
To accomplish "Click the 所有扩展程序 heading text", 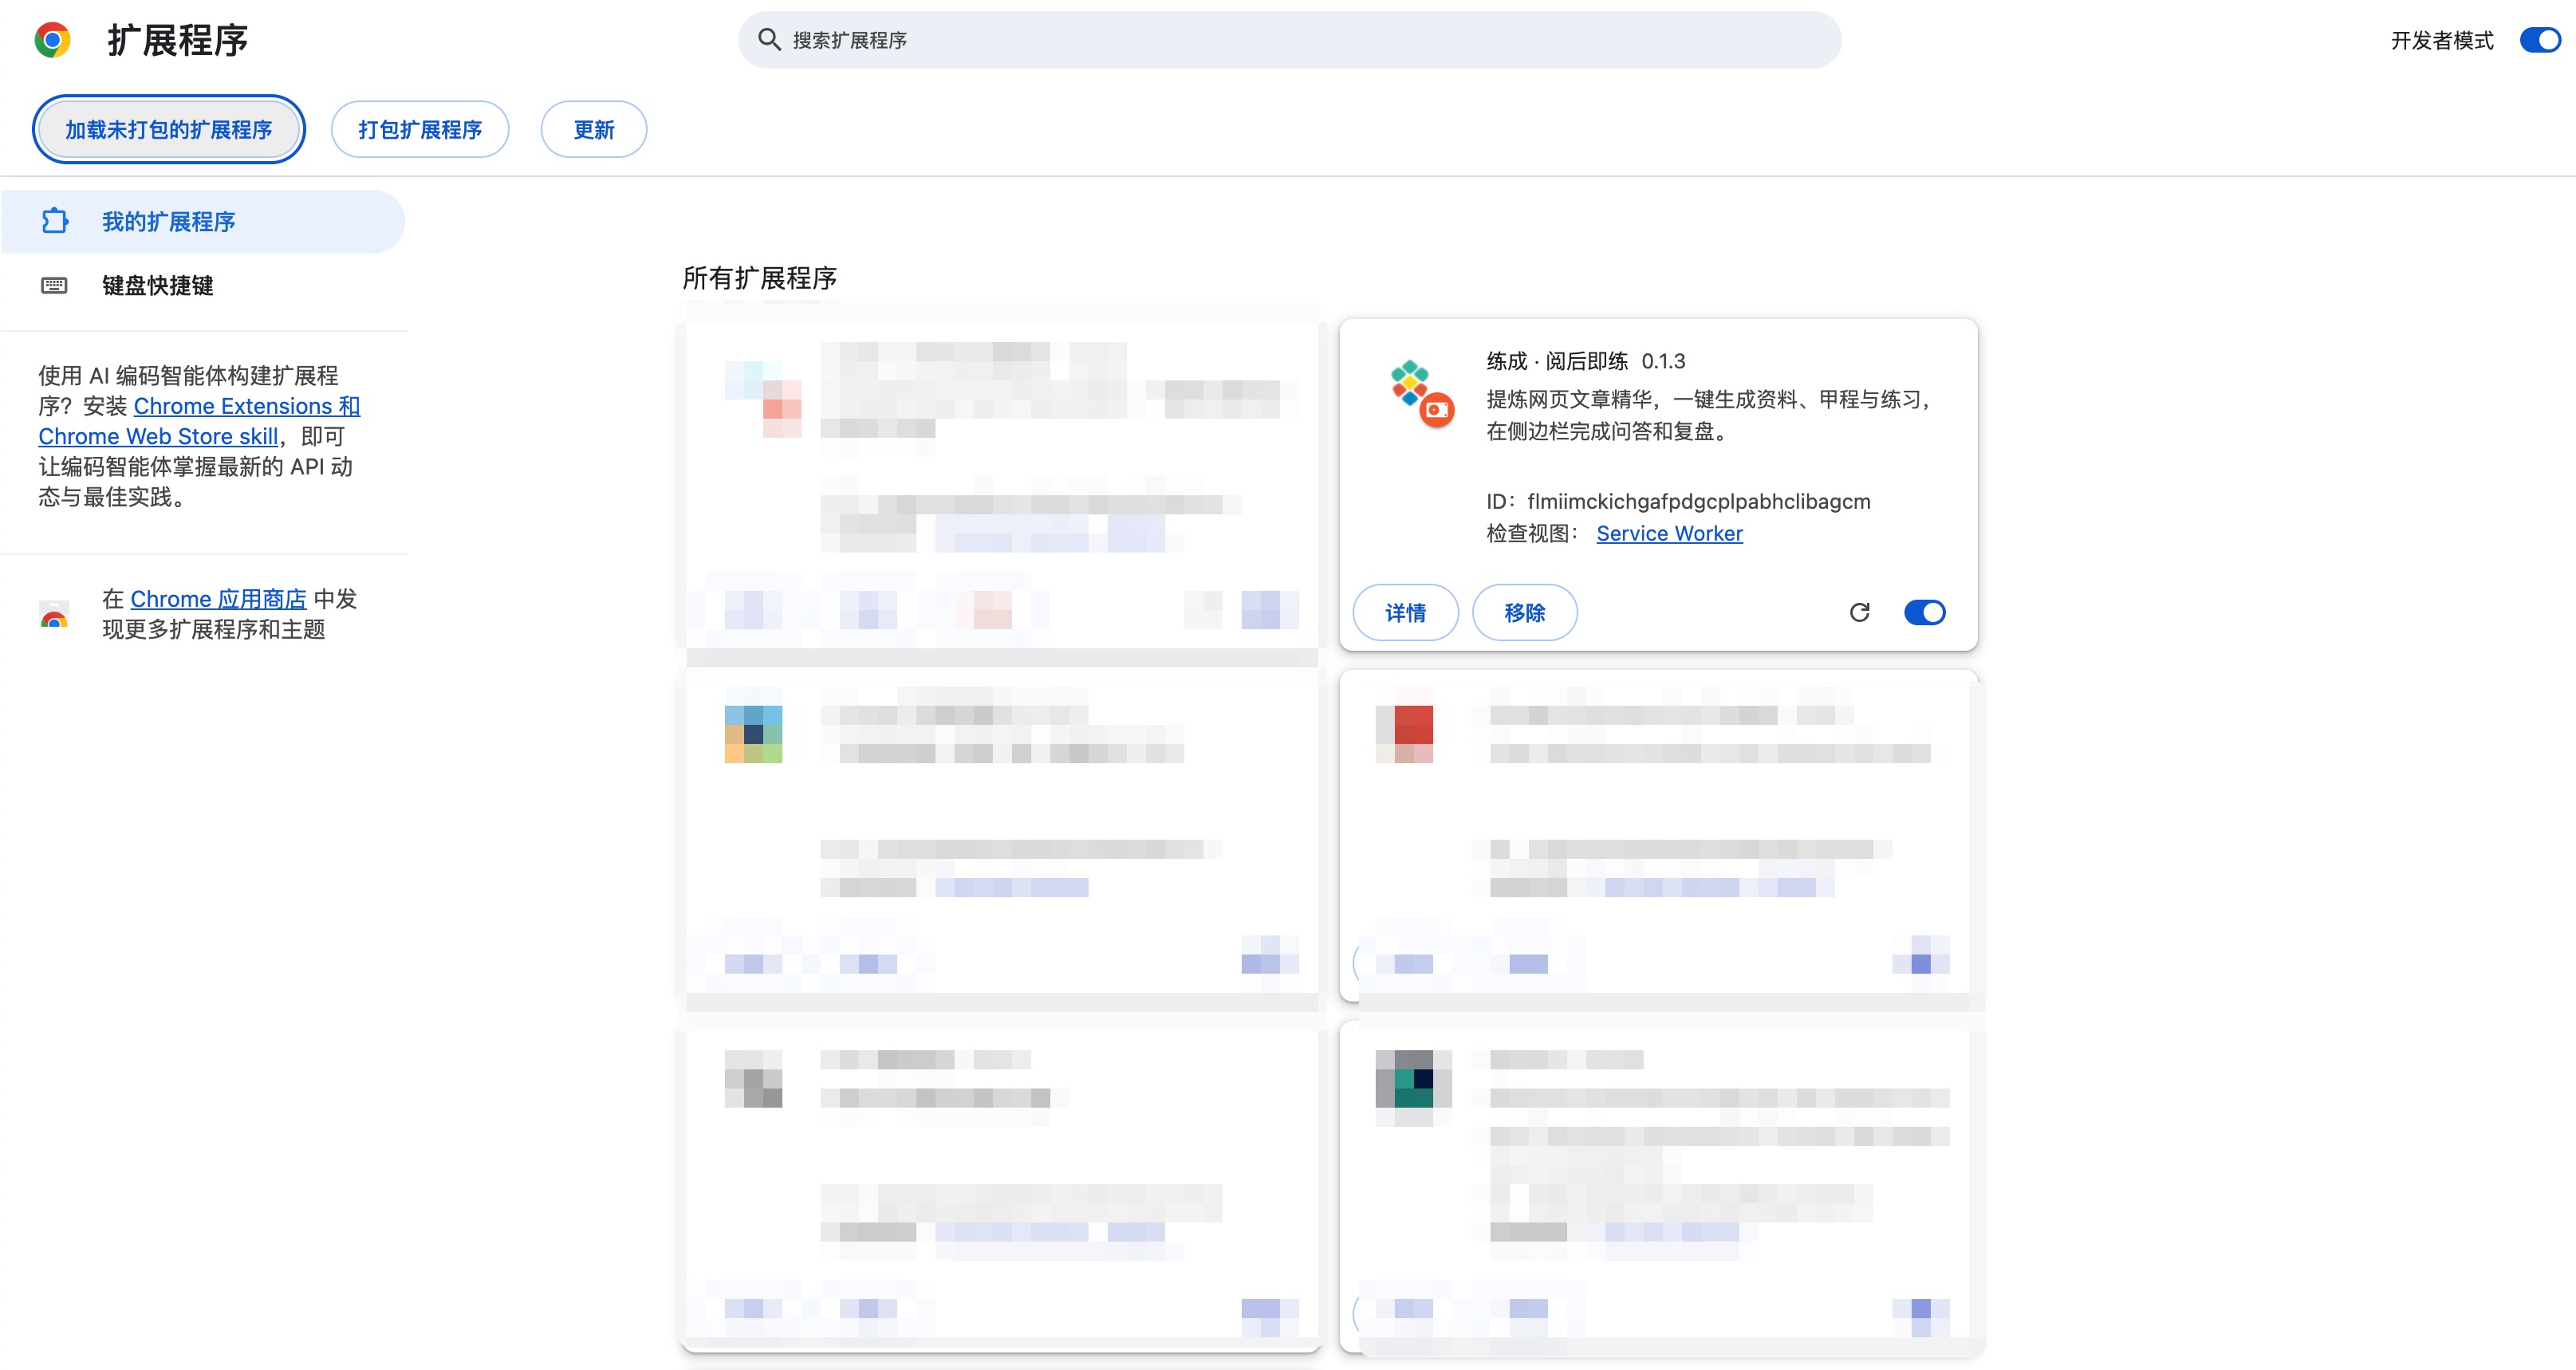I will coord(759,278).
